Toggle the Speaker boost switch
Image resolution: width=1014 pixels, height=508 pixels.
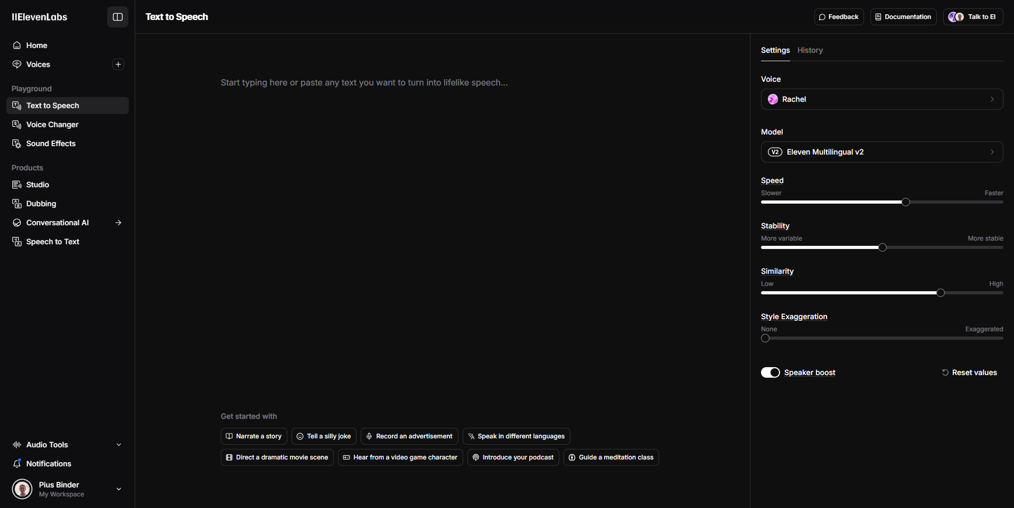(x=770, y=372)
